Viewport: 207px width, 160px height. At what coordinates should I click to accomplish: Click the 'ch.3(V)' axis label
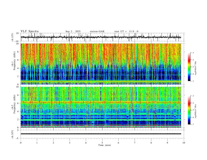click(13, 134)
